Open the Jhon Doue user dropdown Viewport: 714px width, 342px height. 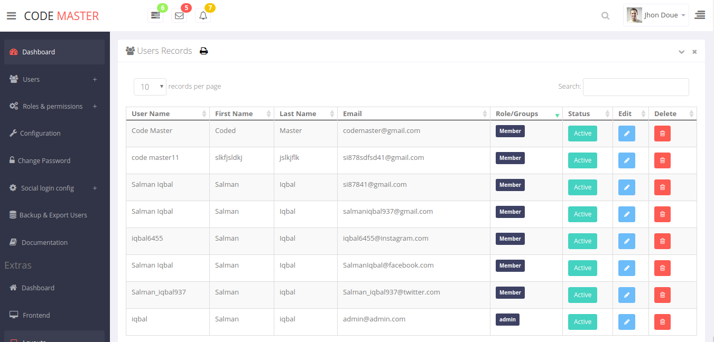[x=656, y=15]
